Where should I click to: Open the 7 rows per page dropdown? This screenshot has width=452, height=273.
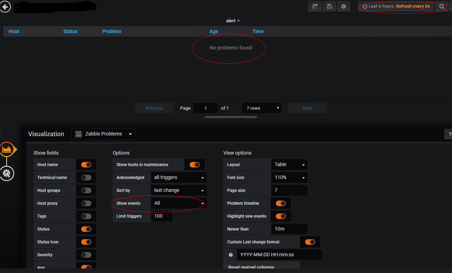click(x=262, y=108)
